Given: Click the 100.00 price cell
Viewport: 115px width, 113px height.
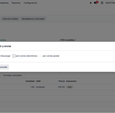Looking at the screenshot, I should [x=61, y=87].
